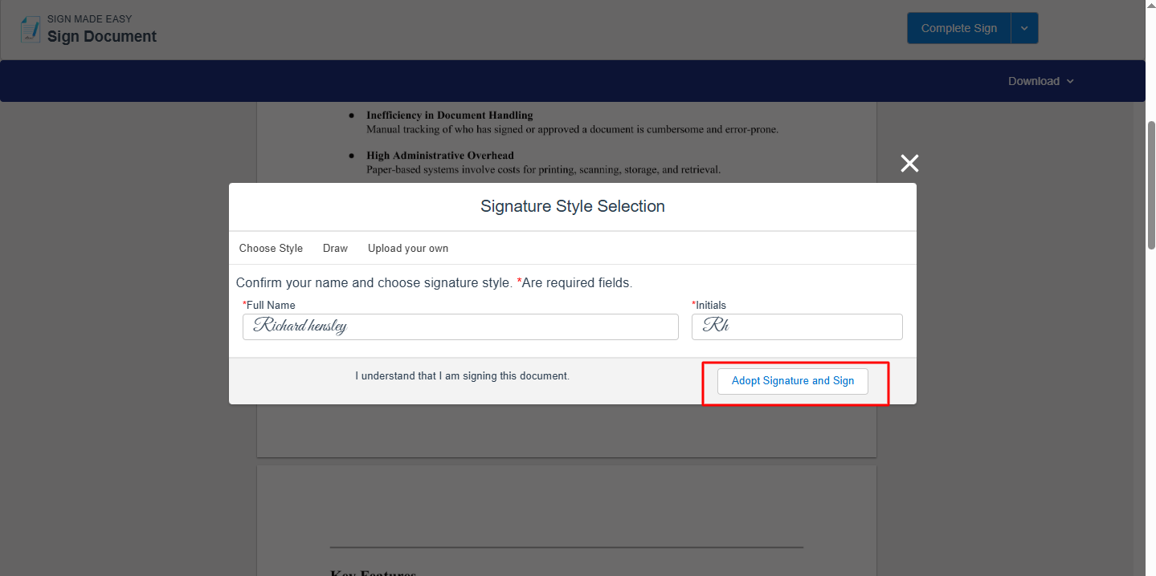Open the Draw signature tab
Screen dimensions: 1156x576
335,249
